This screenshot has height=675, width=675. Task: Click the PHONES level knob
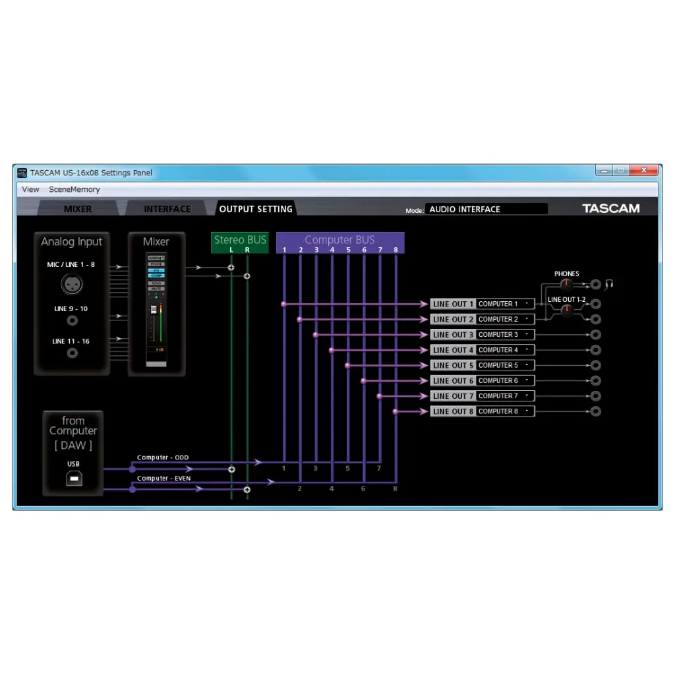click(x=565, y=284)
